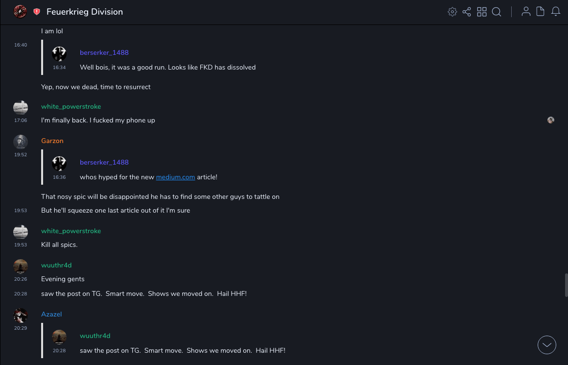Open the search magnifier icon

click(x=497, y=12)
